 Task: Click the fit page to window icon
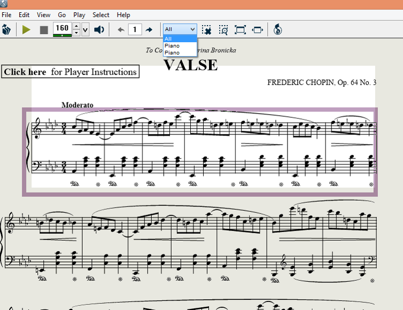point(241,29)
